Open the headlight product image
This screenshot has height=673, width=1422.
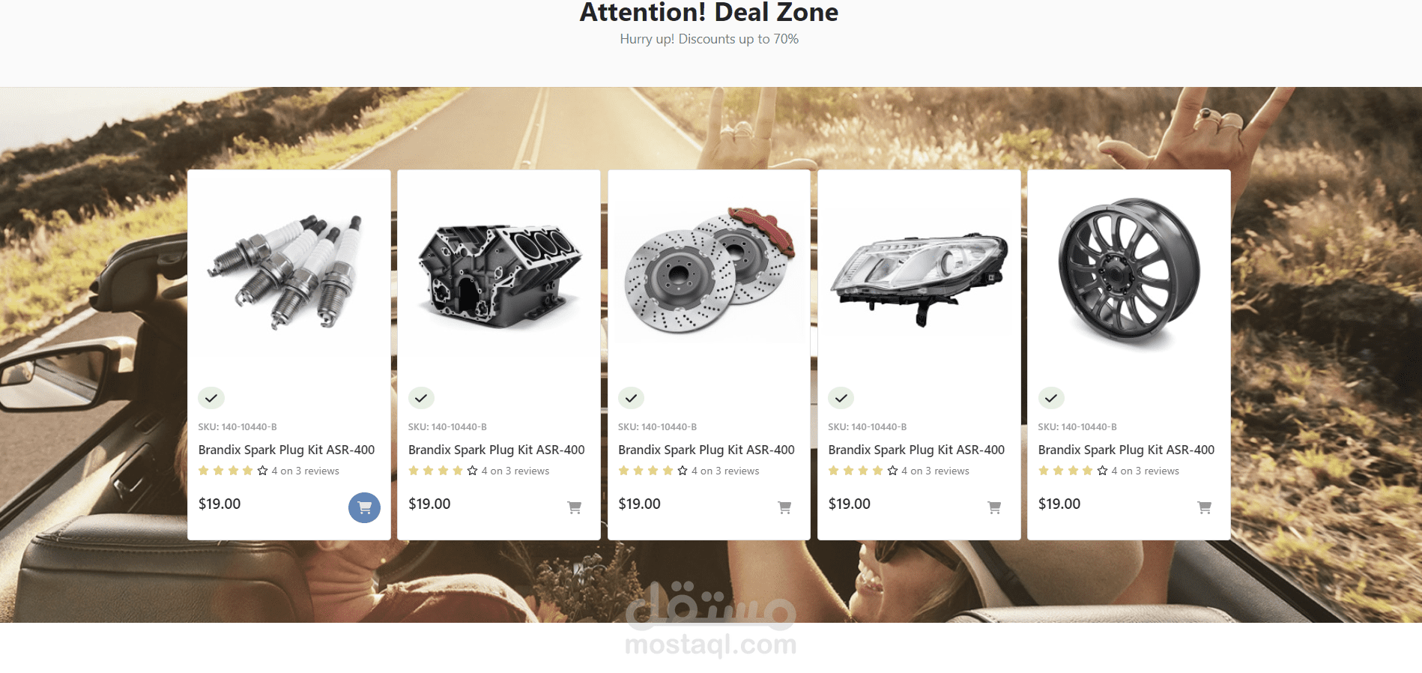919,274
